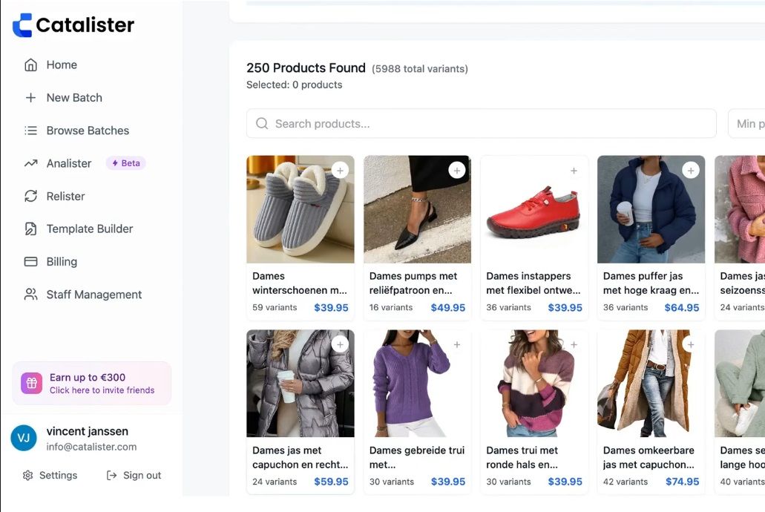Image resolution: width=765 pixels, height=512 pixels.
Task: Click the Staff Management people icon
Action: click(x=30, y=295)
